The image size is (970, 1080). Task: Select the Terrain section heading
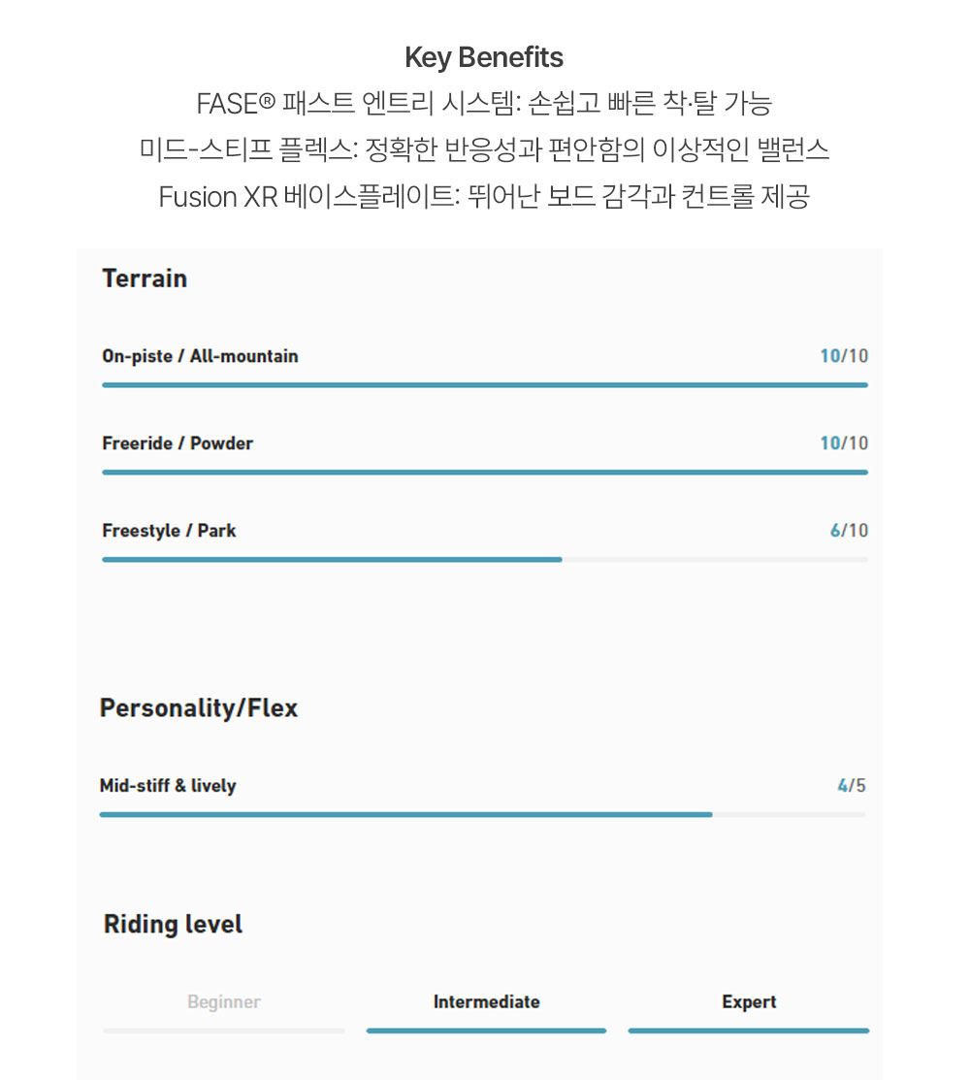(145, 278)
